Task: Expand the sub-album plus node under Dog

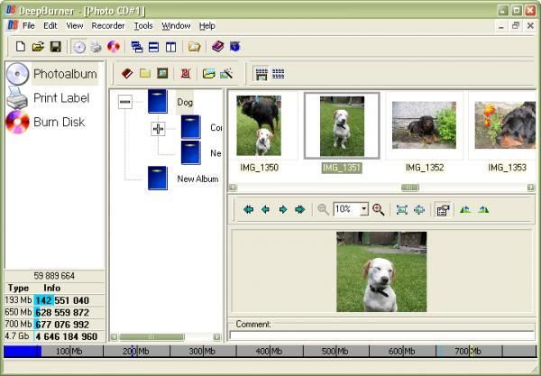Action: click(x=158, y=129)
